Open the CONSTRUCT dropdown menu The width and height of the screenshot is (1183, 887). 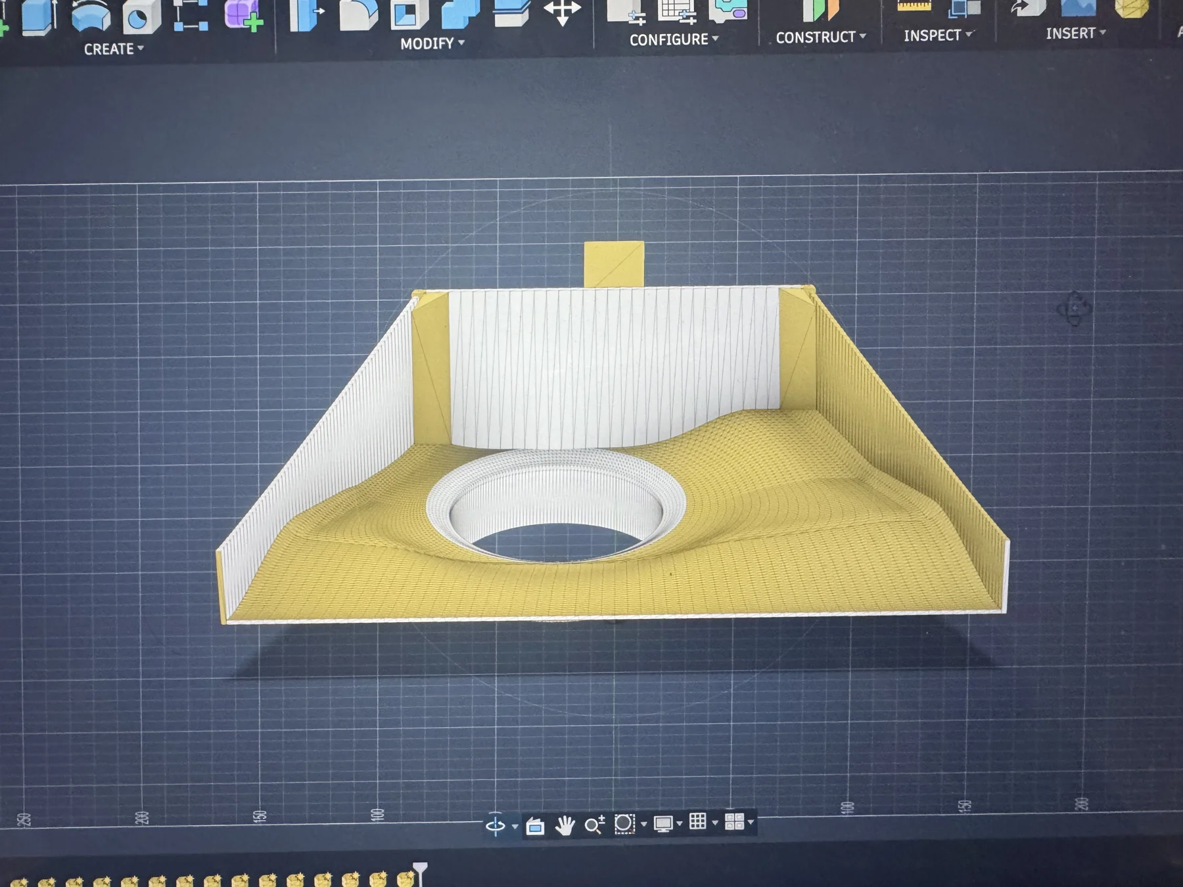(x=821, y=37)
